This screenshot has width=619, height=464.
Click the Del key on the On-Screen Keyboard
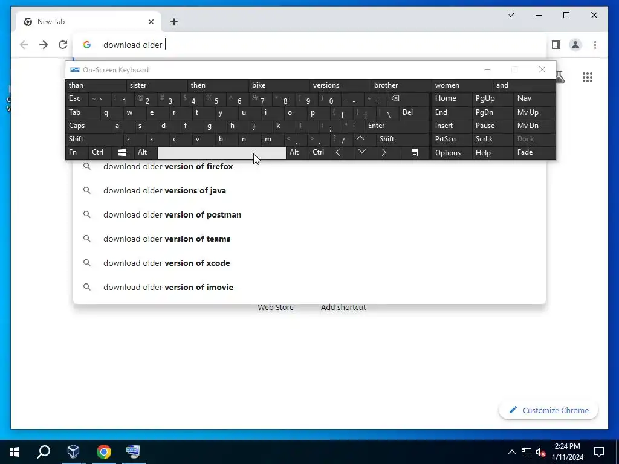tap(413, 112)
